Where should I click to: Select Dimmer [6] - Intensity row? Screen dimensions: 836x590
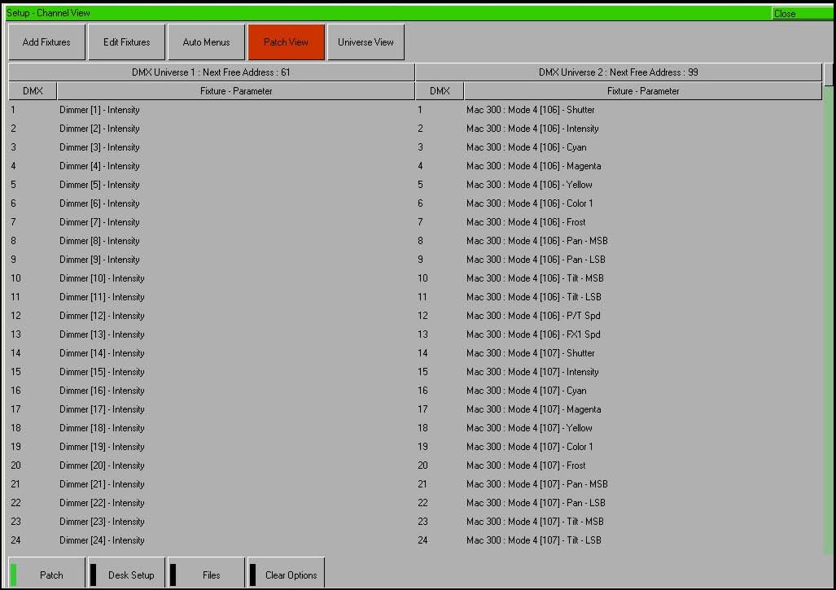[x=211, y=203]
